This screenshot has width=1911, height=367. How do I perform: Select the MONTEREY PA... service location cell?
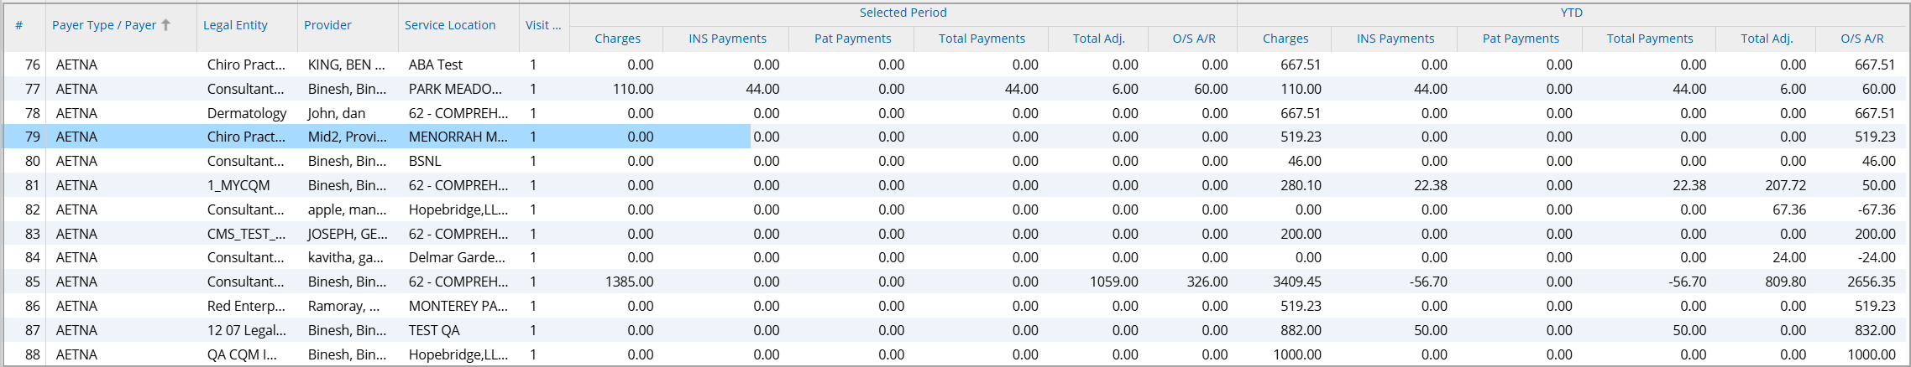pyautogui.click(x=458, y=306)
